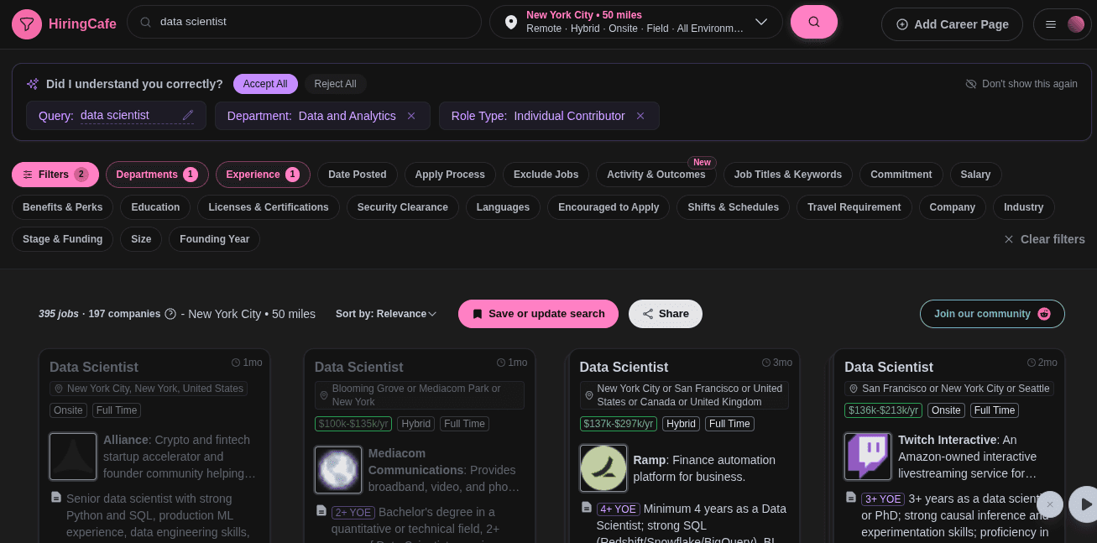Open the Apply Process filter

click(x=450, y=175)
